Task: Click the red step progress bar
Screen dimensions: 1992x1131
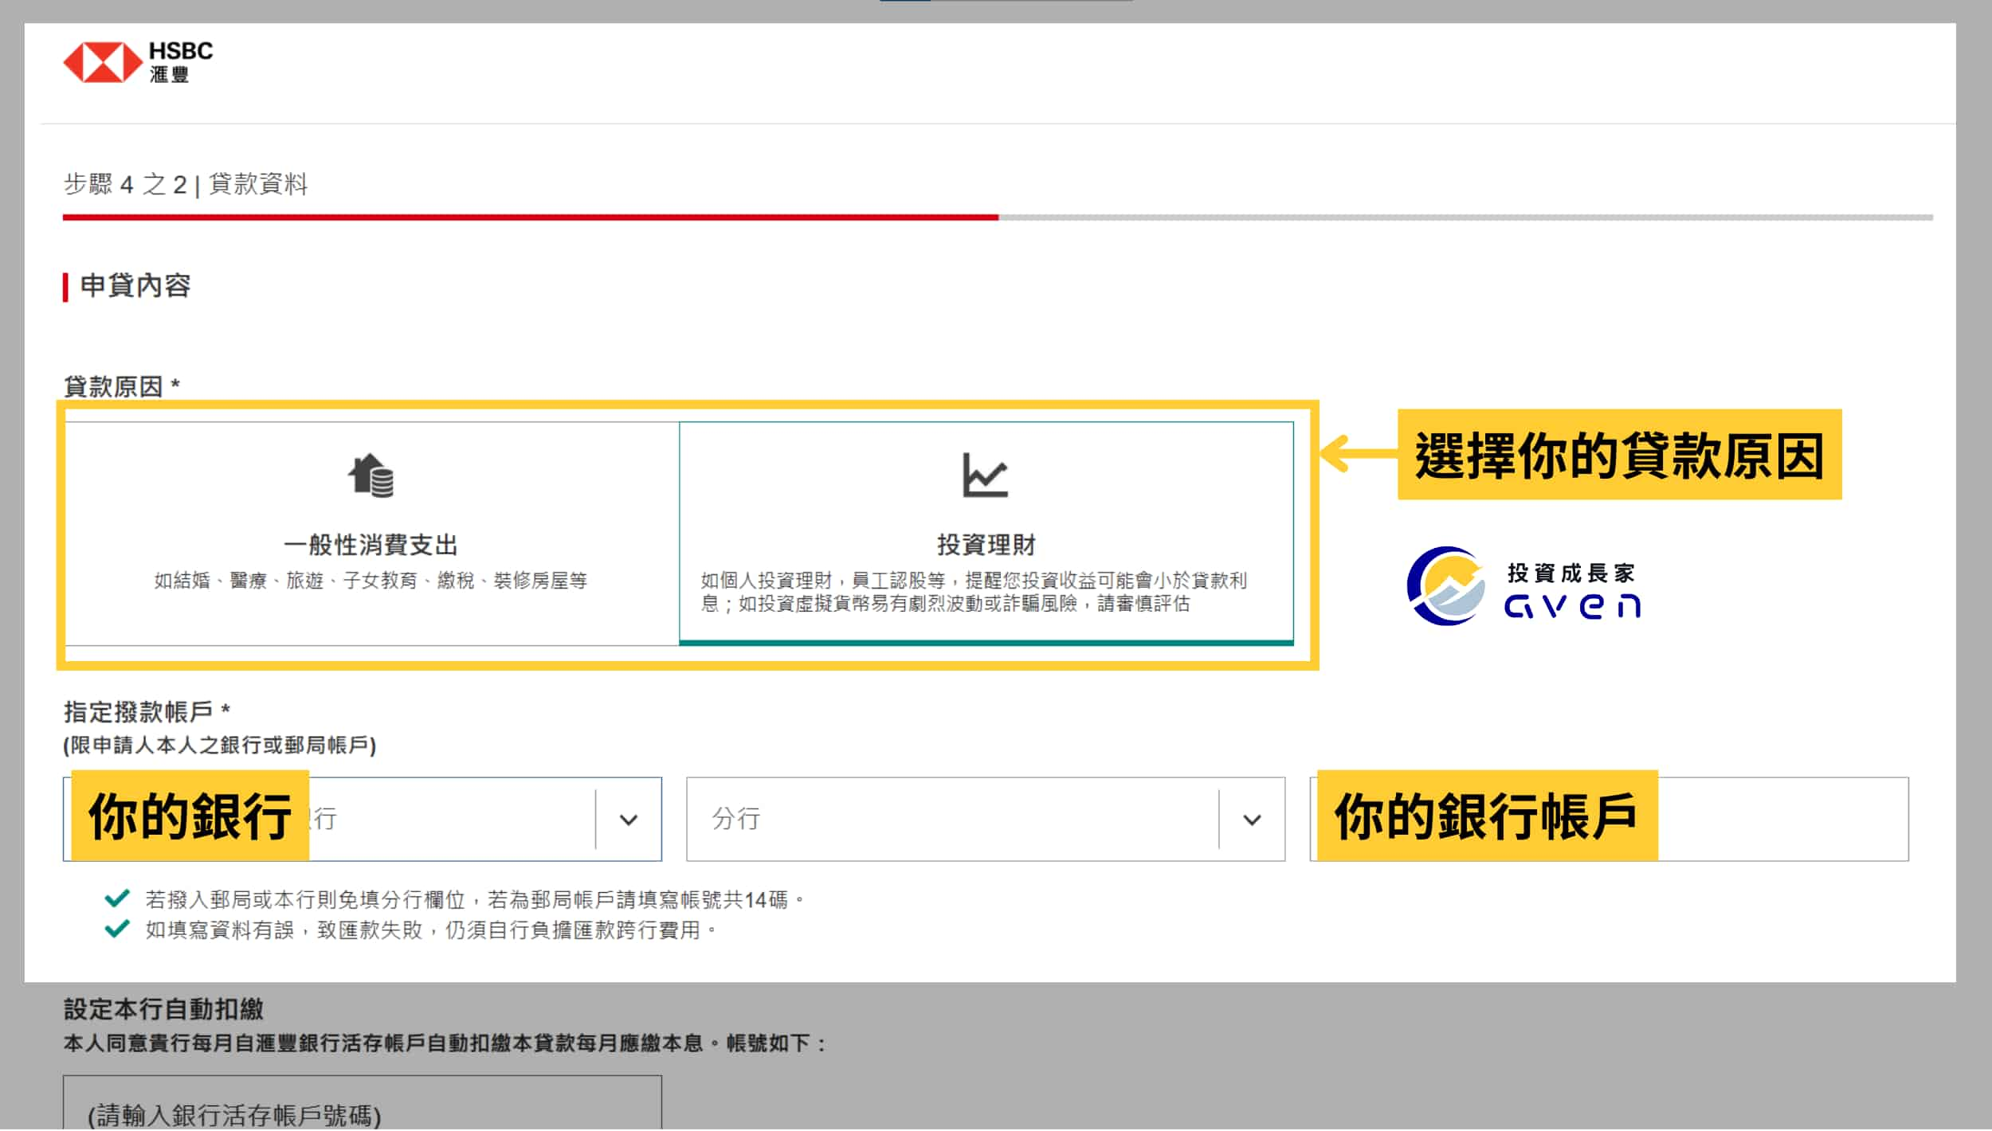Action: tap(531, 217)
